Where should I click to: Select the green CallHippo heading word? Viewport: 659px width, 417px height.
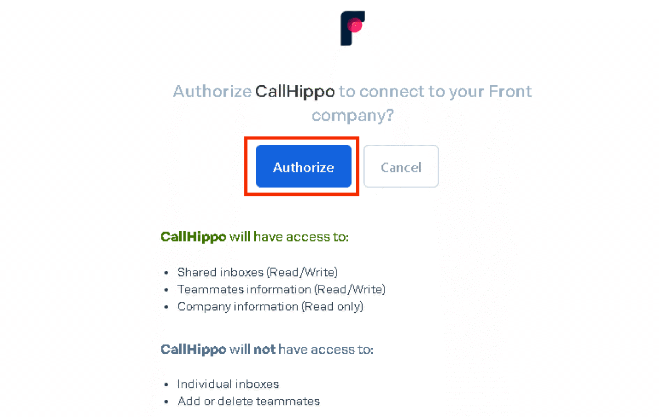click(x=193, y=238)
